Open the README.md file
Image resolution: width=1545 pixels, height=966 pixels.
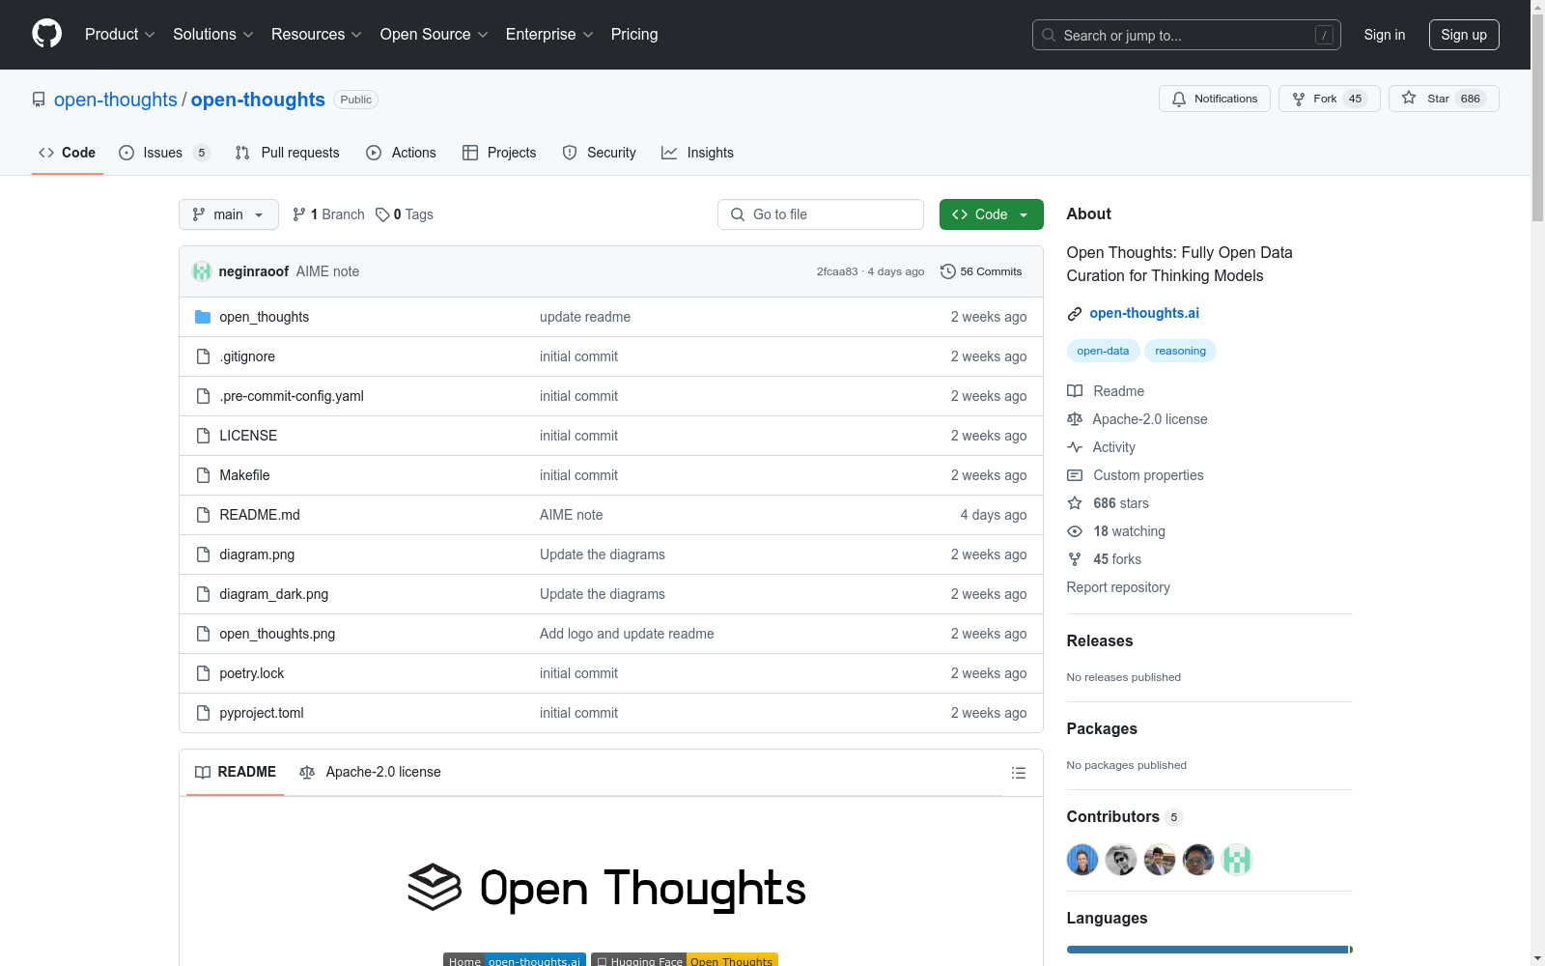[x=260, y=515]
